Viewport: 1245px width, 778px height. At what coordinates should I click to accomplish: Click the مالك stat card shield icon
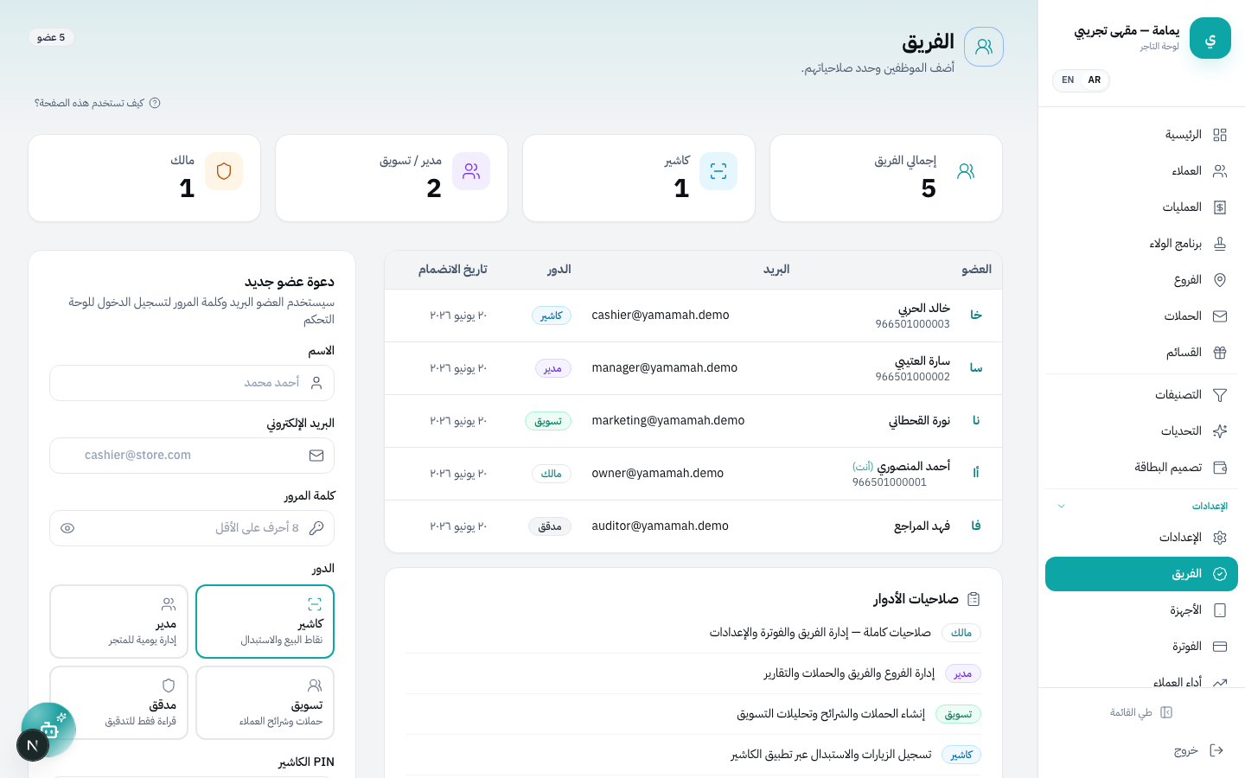click(x=224, y=171)
